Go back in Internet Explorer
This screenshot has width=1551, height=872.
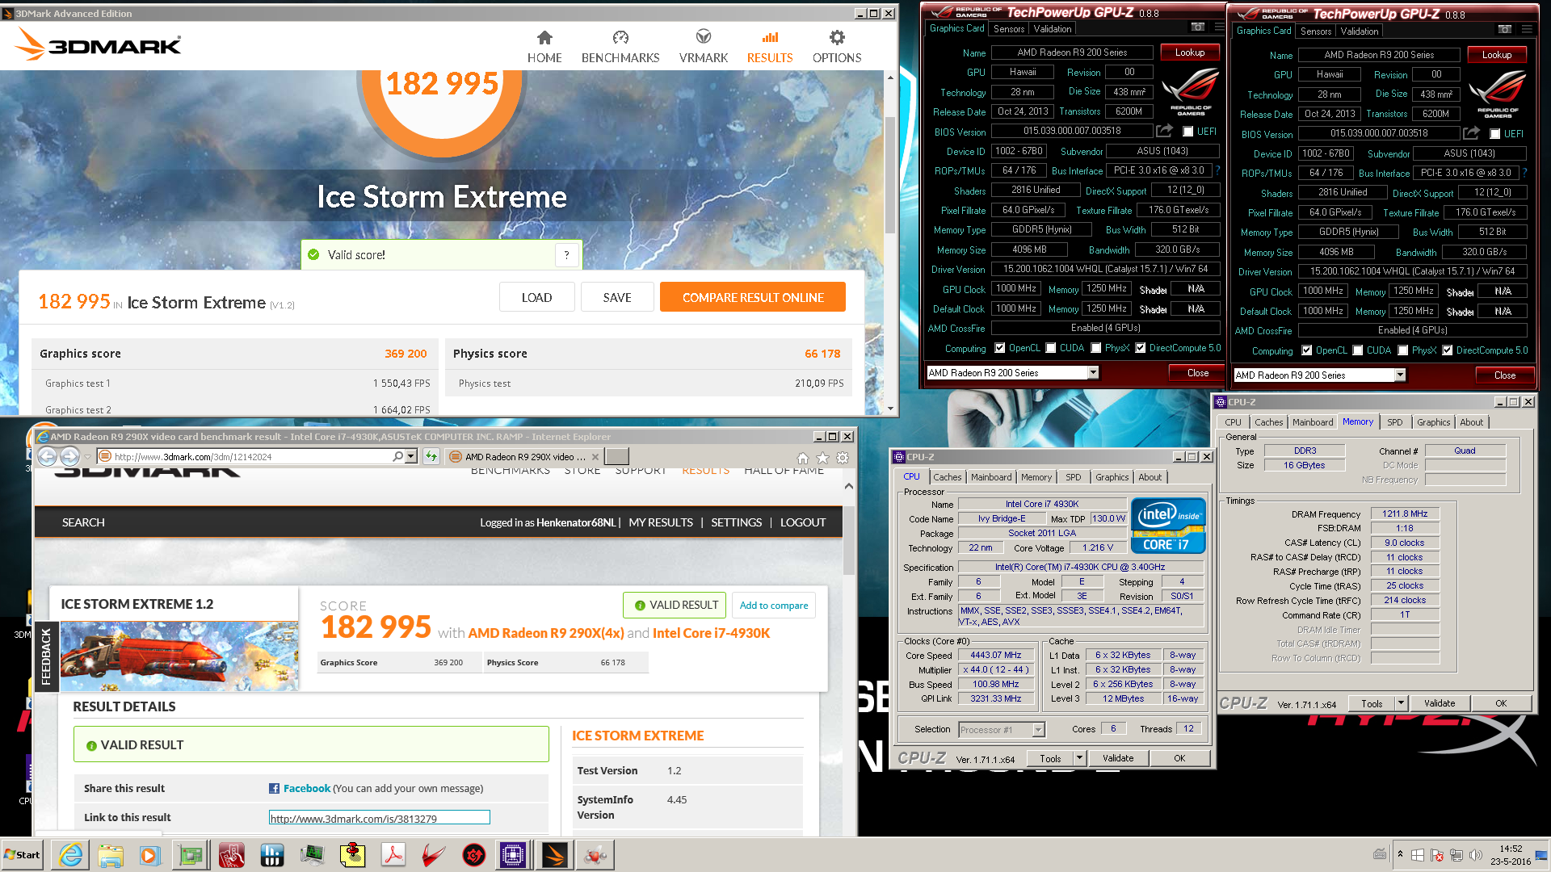click(48, 457)
